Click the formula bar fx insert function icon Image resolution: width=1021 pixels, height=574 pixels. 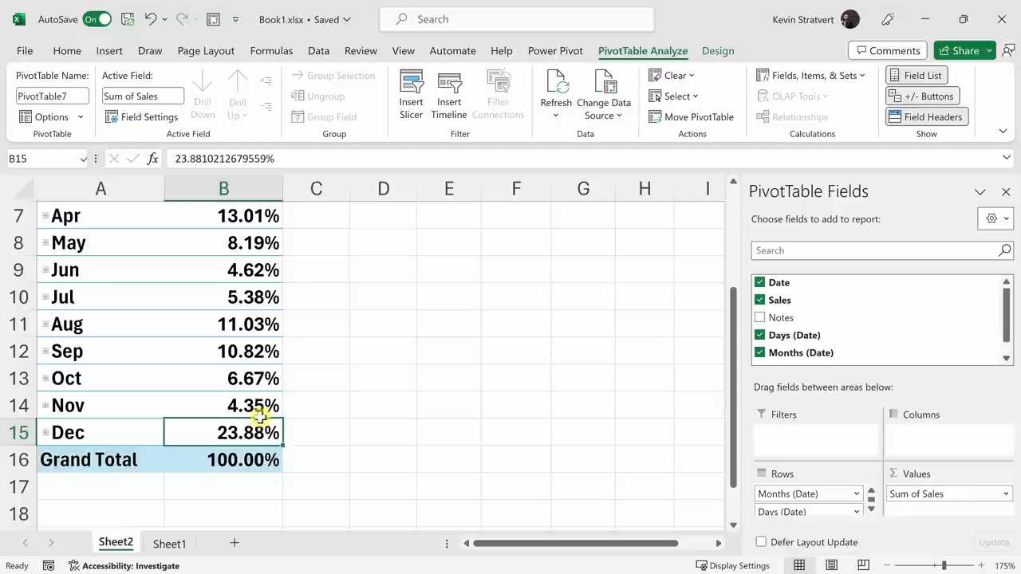[152, 159]
